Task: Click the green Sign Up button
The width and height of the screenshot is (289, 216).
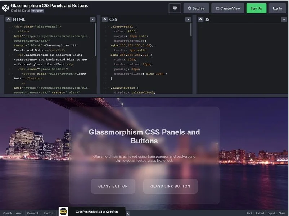Action: (256, 8)
